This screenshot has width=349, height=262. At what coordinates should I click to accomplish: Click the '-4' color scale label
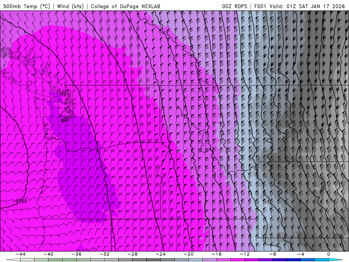coord(301,254)
